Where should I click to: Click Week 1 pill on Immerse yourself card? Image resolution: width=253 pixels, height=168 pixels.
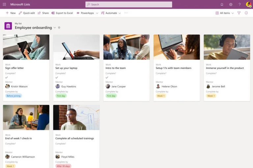click(x=211, y=96)
